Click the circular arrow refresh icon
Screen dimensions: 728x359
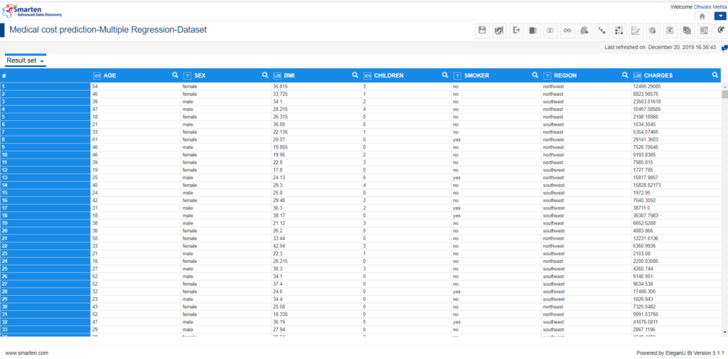click(721, 30)
